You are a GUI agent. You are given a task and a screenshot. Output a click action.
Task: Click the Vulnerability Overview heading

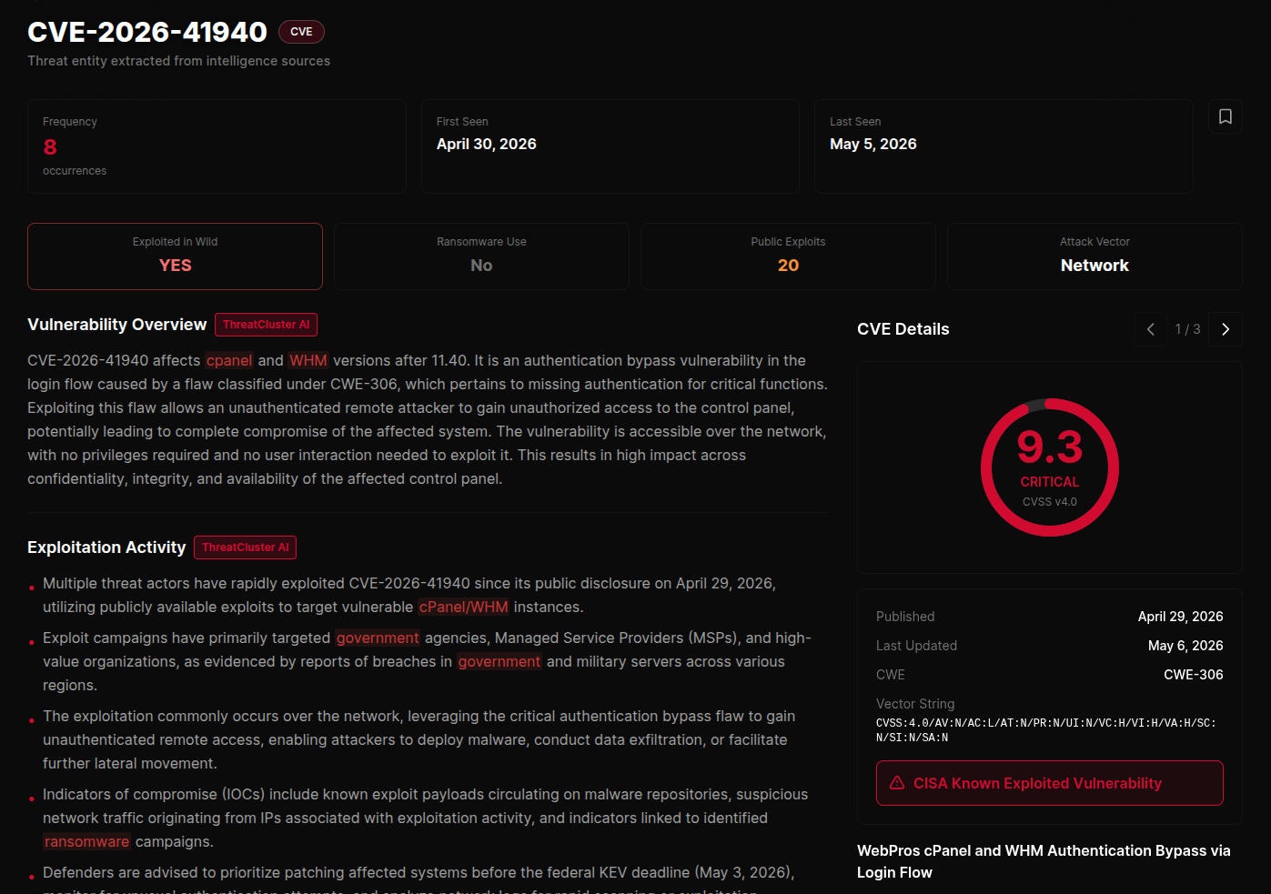(117, 325)
